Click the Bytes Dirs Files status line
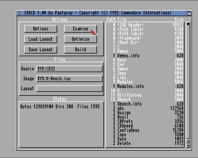Screen dimensions: 198x158 (x=60, y=107)
